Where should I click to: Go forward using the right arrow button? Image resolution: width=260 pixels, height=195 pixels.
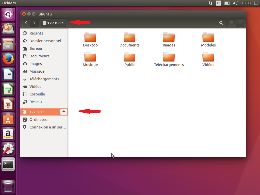34,23
